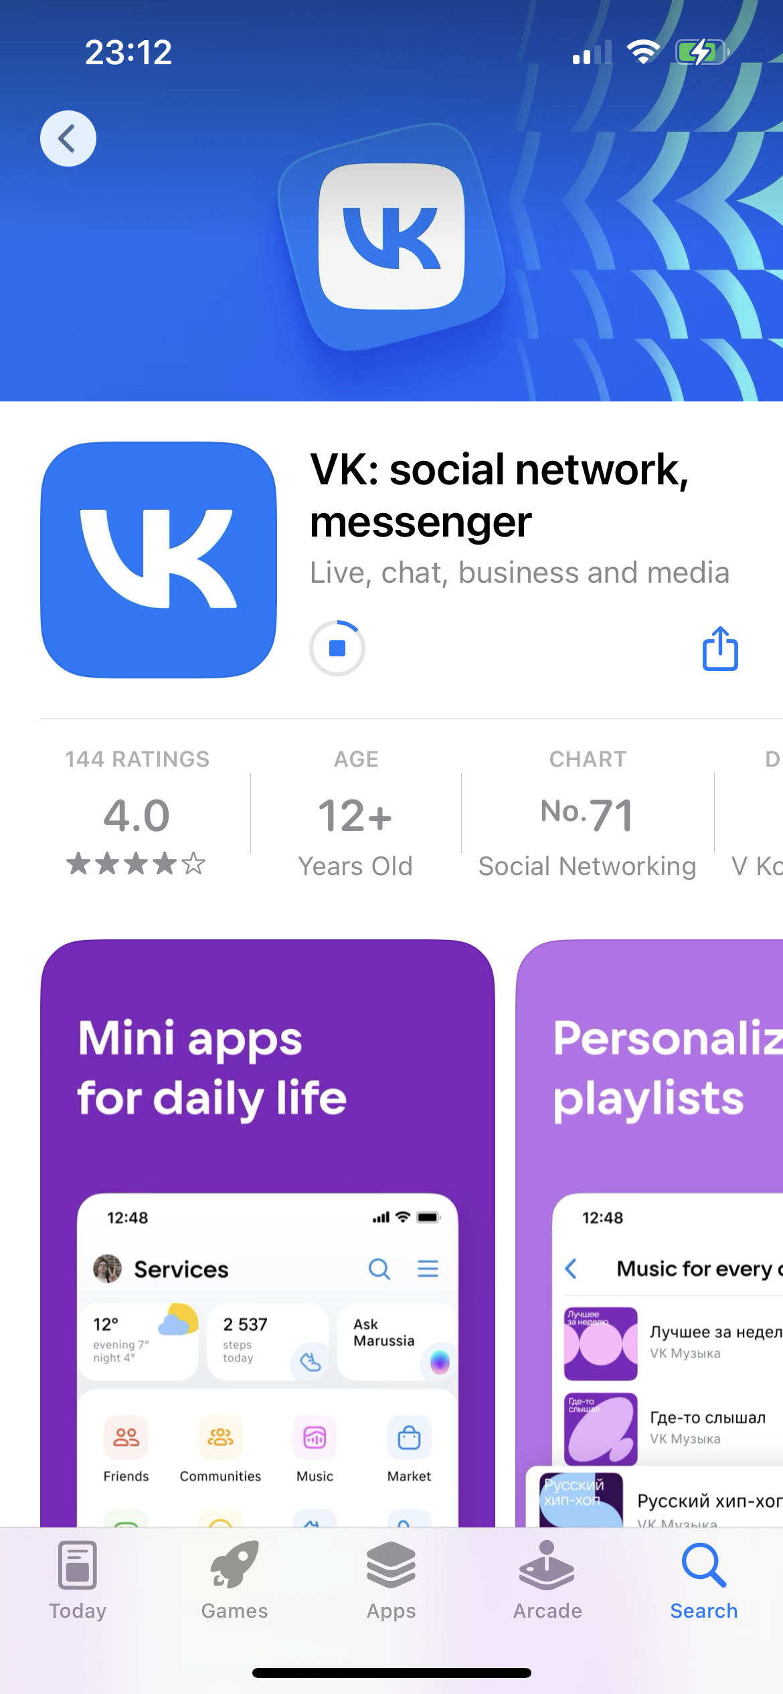This screenshot has width=783, height=1694.
Task: Stop the VK app download
Action: pyautogui.click(x=337, y=648)
